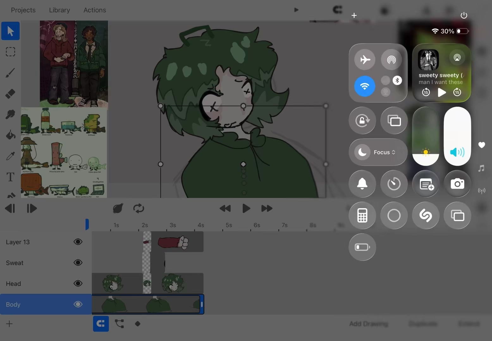Rewind the animation to start

coord(225,208)
